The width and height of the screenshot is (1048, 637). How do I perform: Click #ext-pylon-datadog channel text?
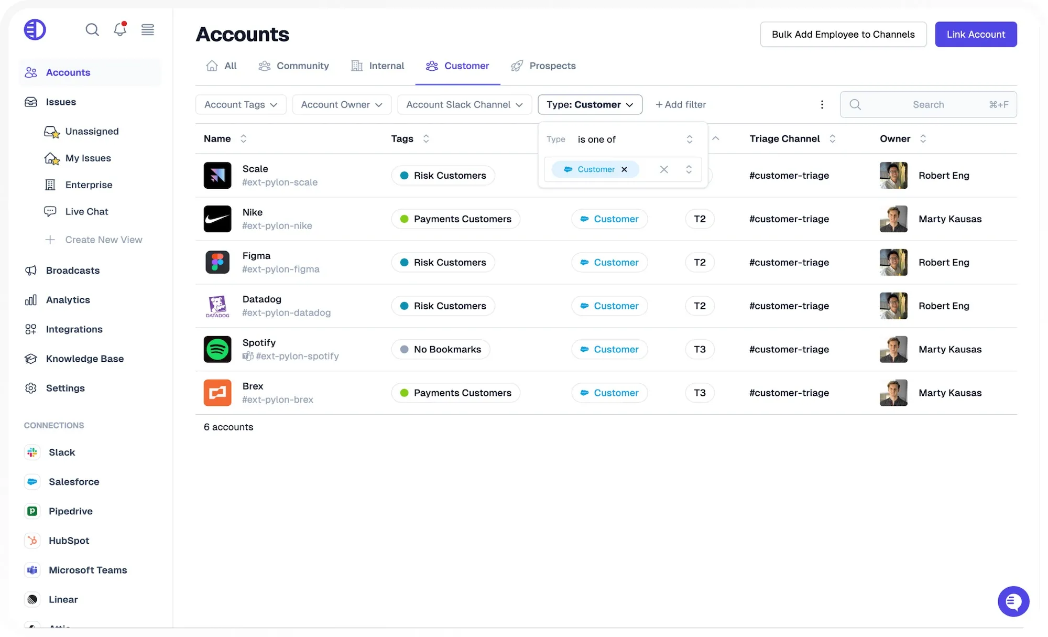[x=287, y=312]
